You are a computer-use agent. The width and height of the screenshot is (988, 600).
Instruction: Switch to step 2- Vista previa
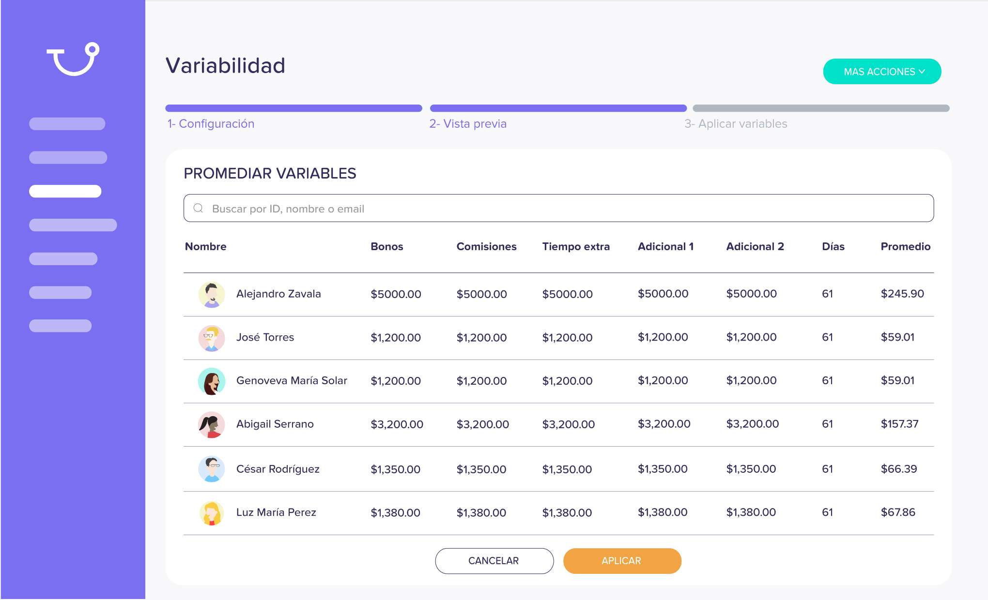point(468,124)
